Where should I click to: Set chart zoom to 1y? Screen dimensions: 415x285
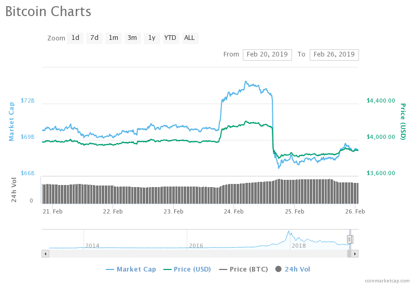click(151, 38)
